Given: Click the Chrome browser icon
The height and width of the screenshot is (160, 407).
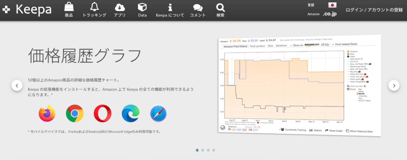Looking at the screenshot, I should [75, 113].
